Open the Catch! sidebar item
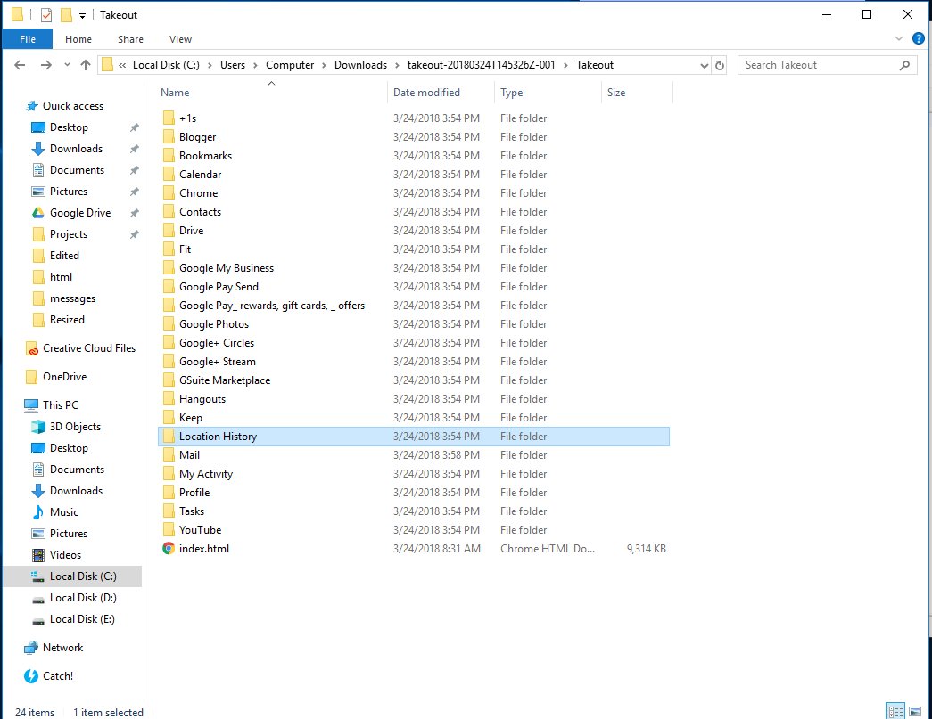932x719 pixels. point(58,676)
